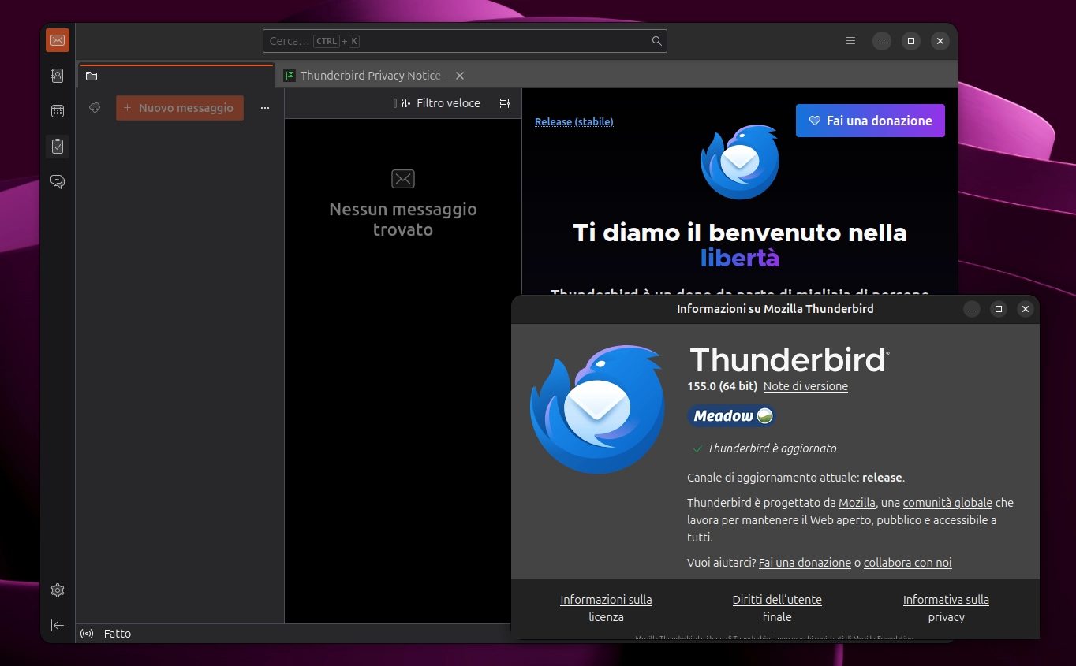This screenshot has width=1076, height=666.
Task: Click the Meadow release badge
Action: click(732, 415)
